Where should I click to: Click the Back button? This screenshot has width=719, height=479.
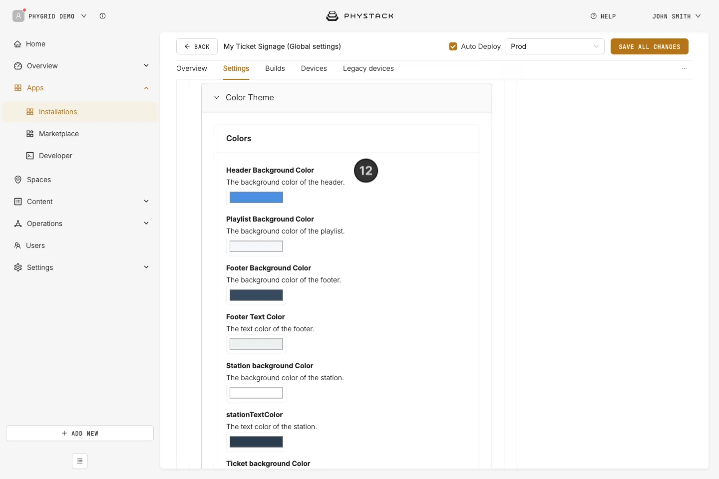[197, 46]
